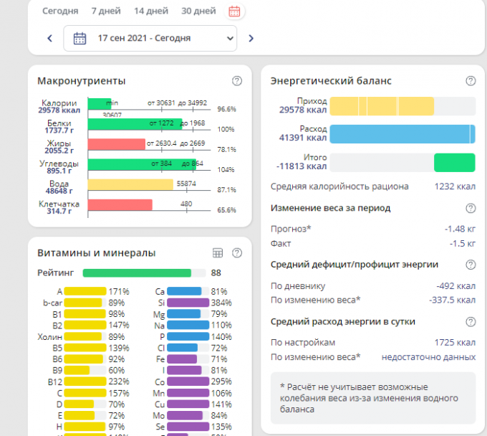Viewport: 487px width, 436px height.
Task: Go to previous period with left arrow
Action: (49, 39)
